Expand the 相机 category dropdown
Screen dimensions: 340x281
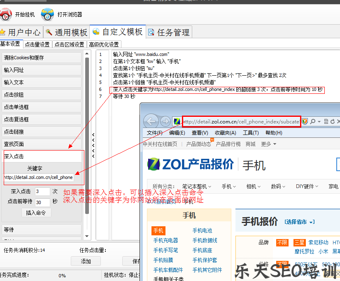253,186
